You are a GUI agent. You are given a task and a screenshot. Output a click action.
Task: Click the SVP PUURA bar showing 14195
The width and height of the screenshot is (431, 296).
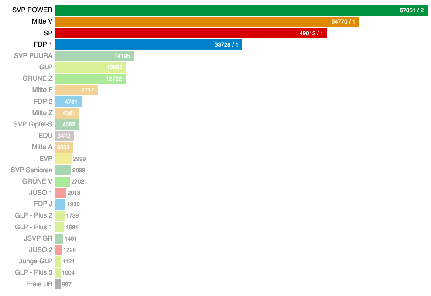tap(94, 56)
